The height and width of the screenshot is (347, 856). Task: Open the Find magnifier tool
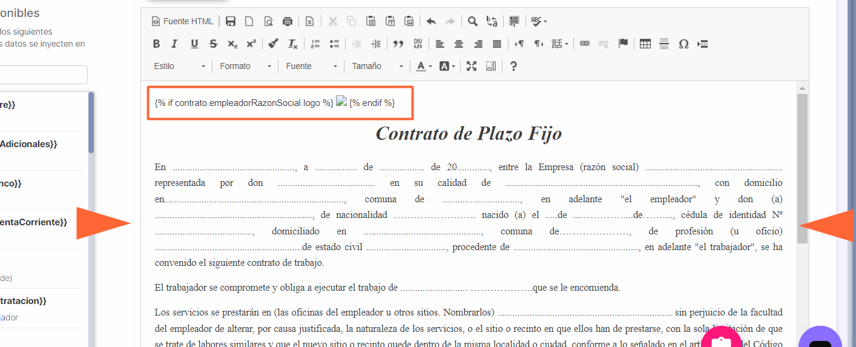[473, 21]
